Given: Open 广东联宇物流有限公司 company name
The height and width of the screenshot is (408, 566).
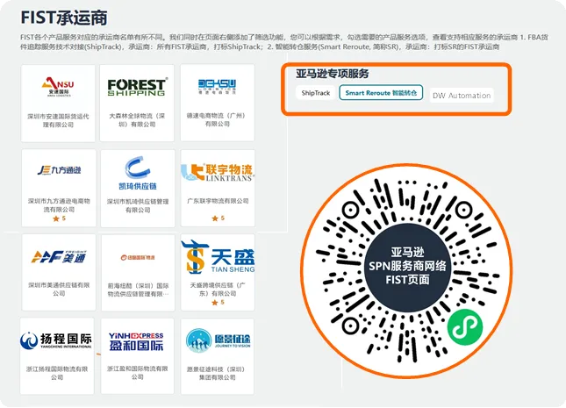Looking at the screenshot, I should 218,201.
